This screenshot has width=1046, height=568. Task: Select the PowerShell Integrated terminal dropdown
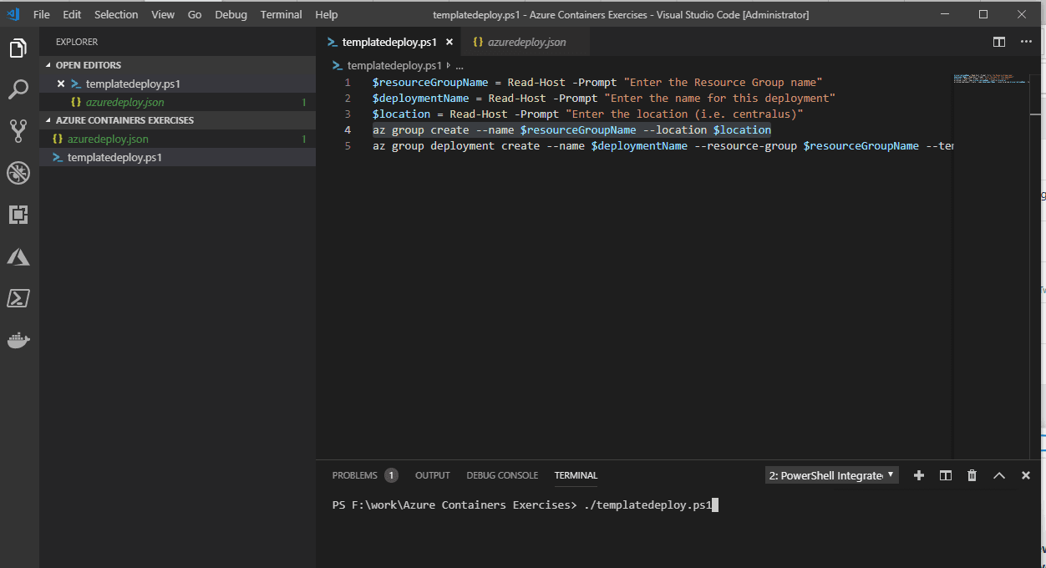[832, 475]
